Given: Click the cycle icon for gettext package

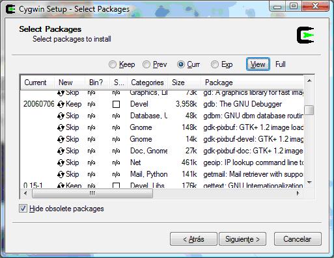Looking at the screenshot, I should (x=61, y=185).
